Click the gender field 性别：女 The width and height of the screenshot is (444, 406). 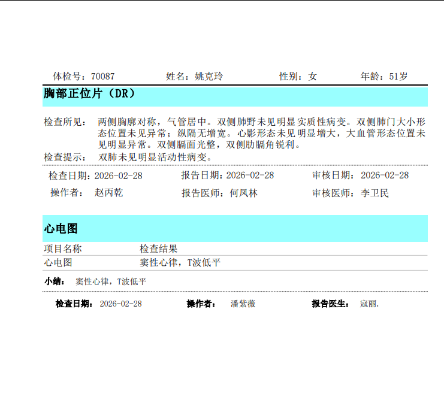coord(298,76)
